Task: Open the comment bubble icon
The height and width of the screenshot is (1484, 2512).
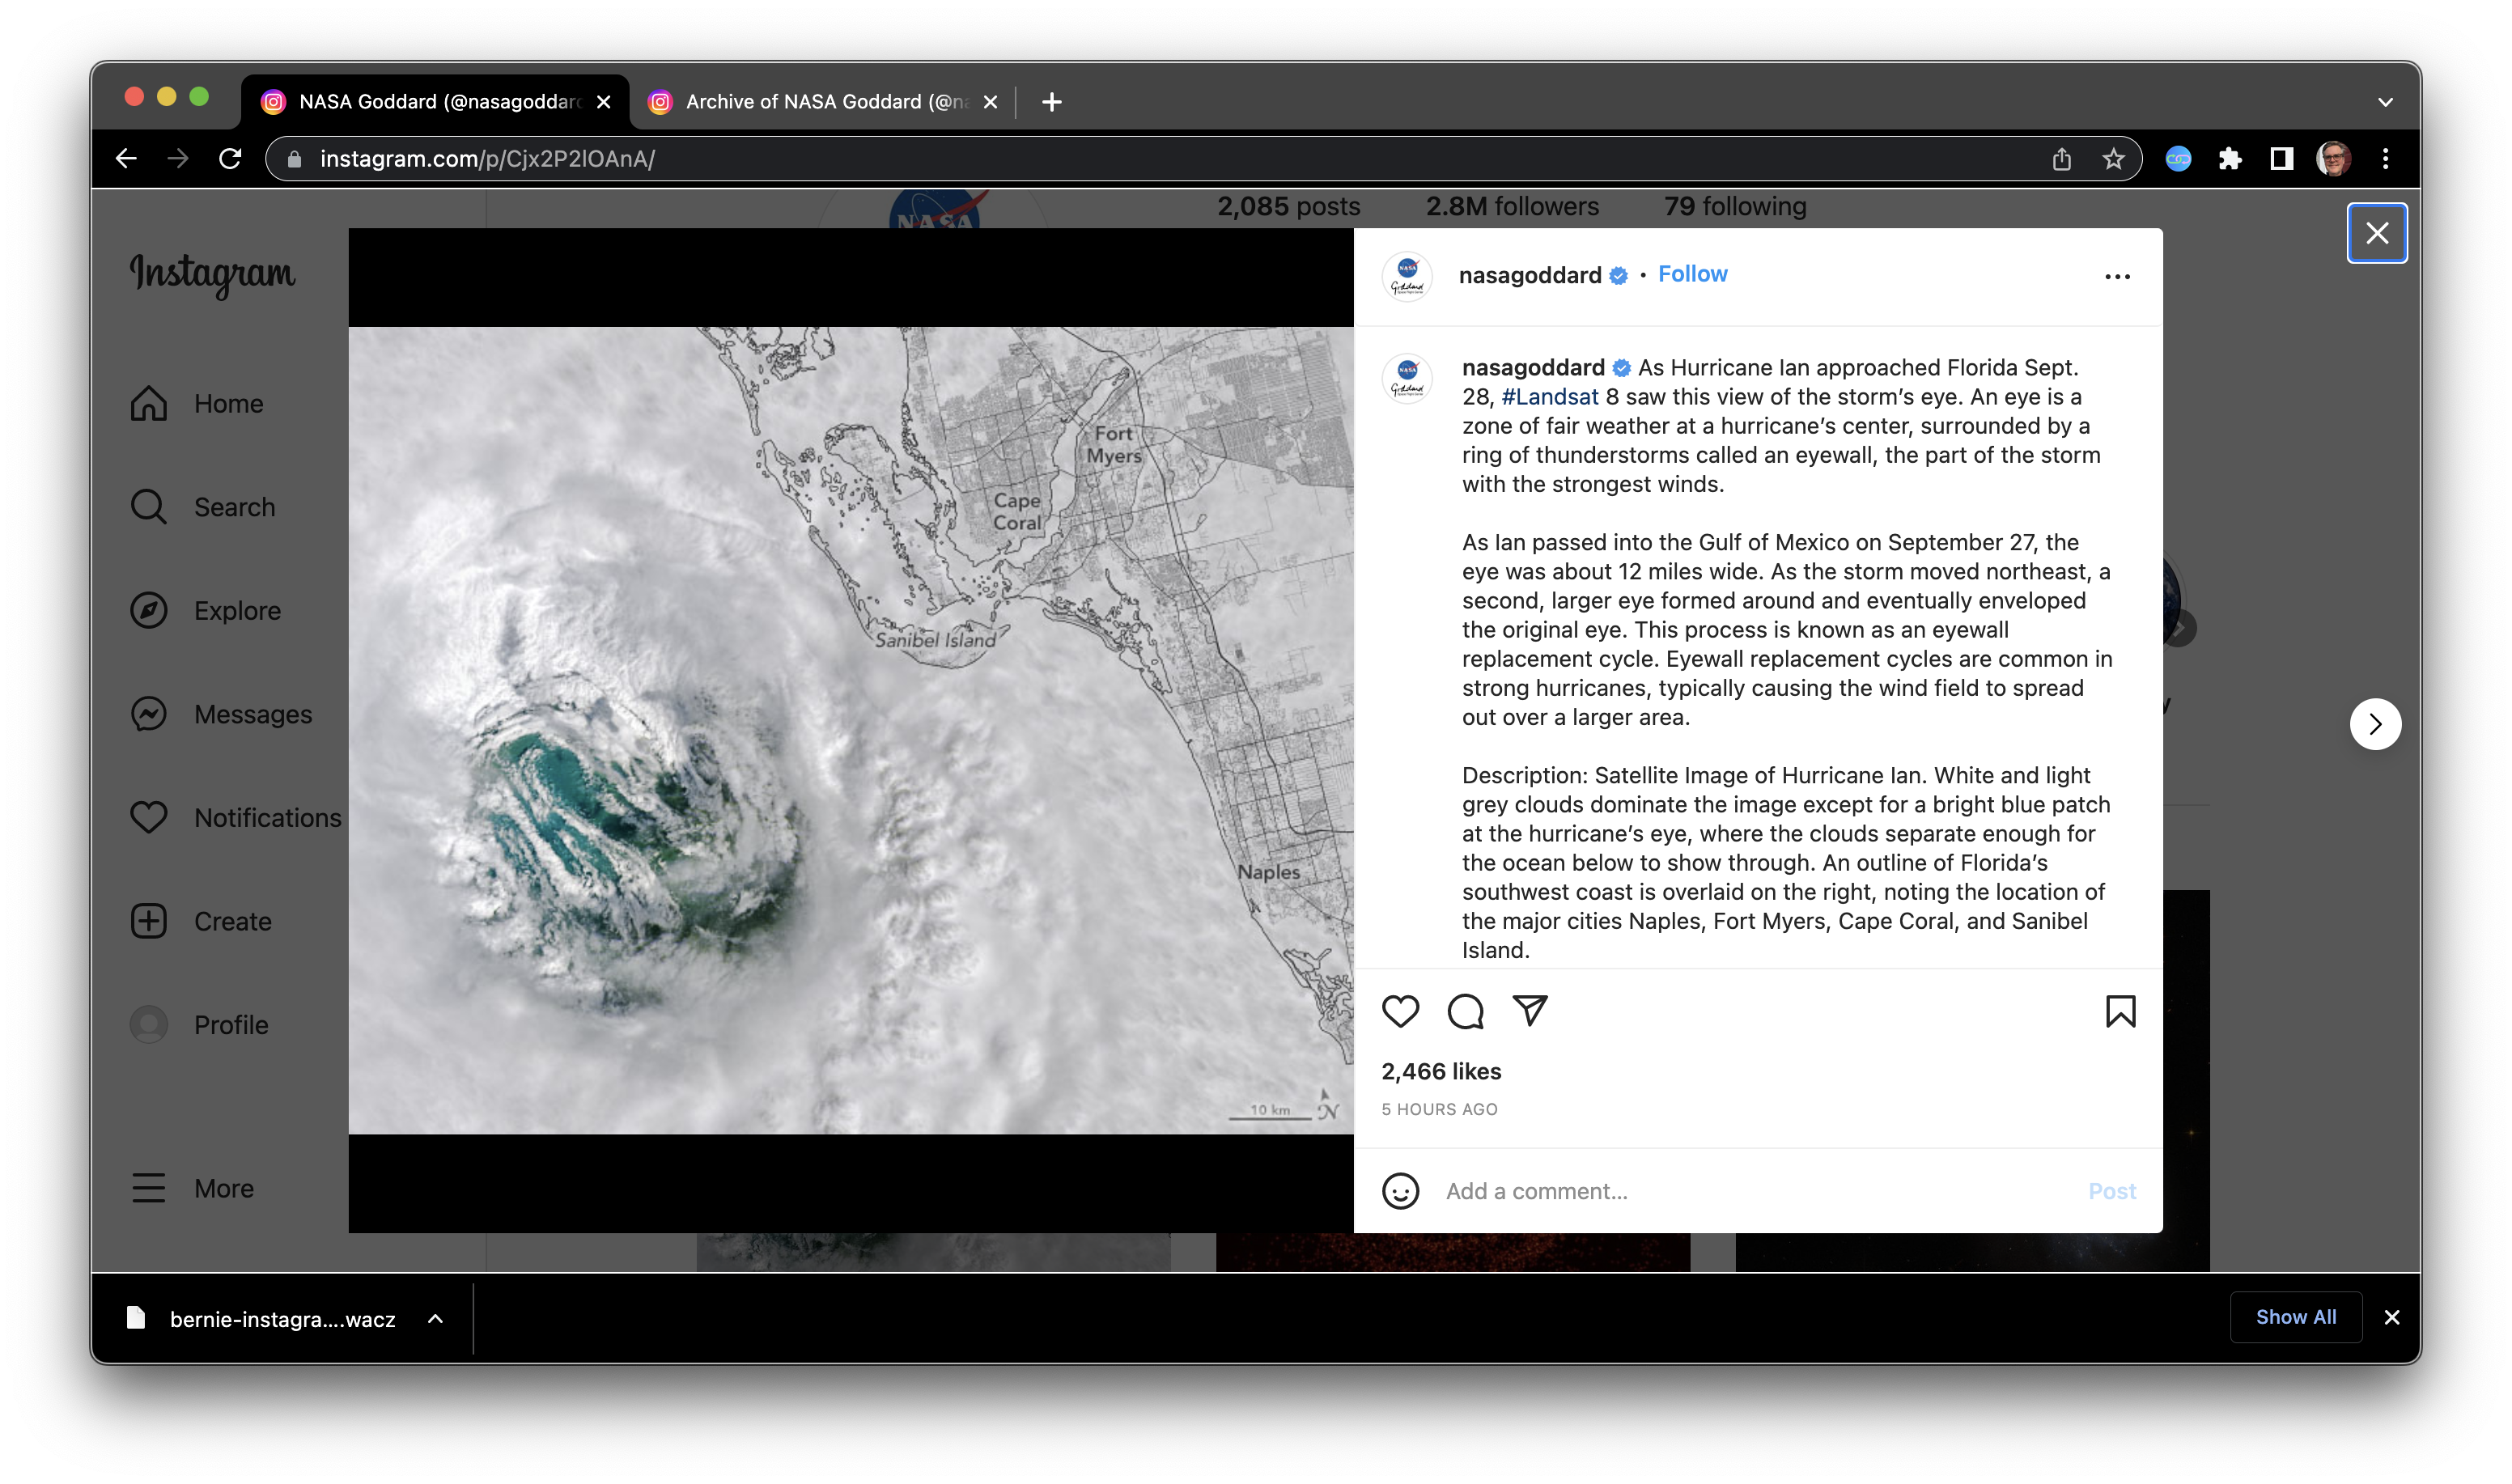Action: [x=1464, y=1012]
